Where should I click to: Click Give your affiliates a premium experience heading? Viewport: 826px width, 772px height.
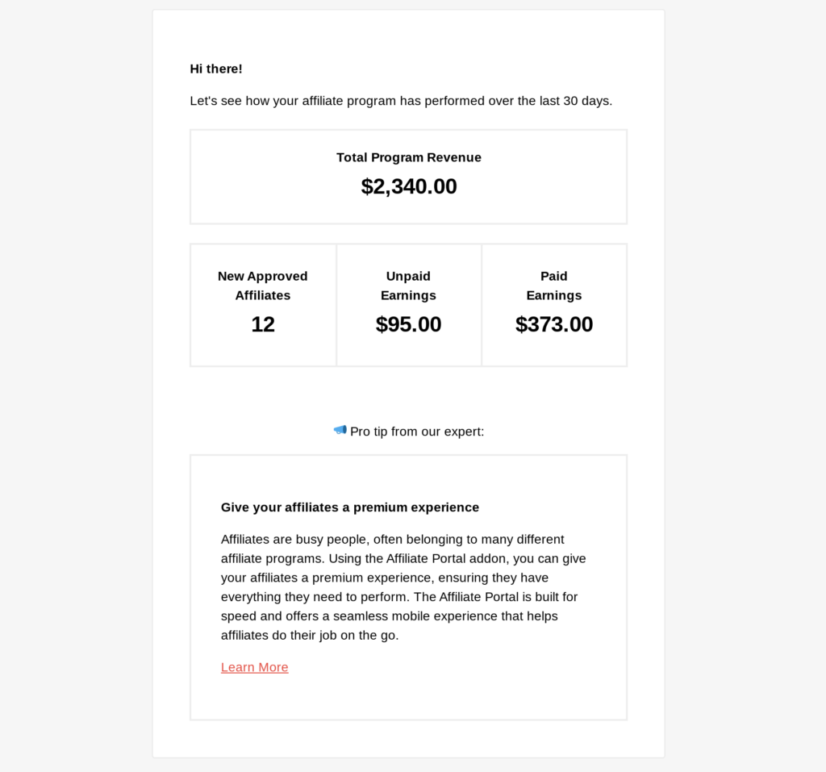pos(350,507)
